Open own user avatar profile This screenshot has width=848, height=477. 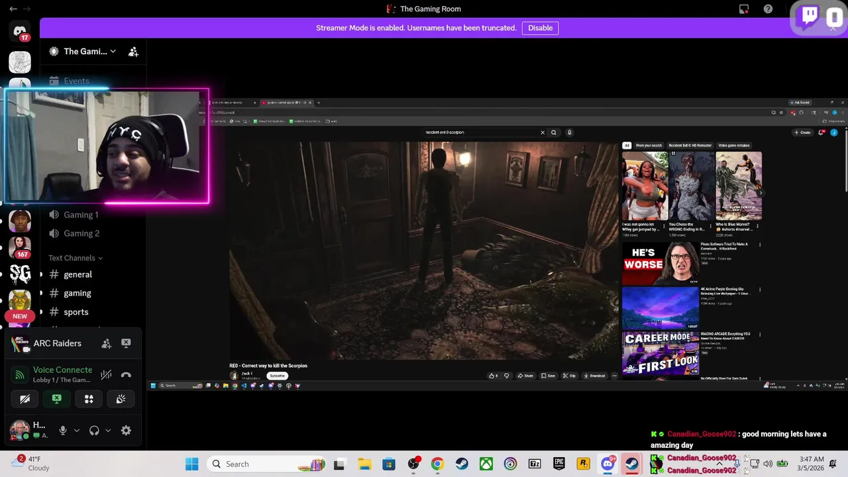(x=19, y=429)
